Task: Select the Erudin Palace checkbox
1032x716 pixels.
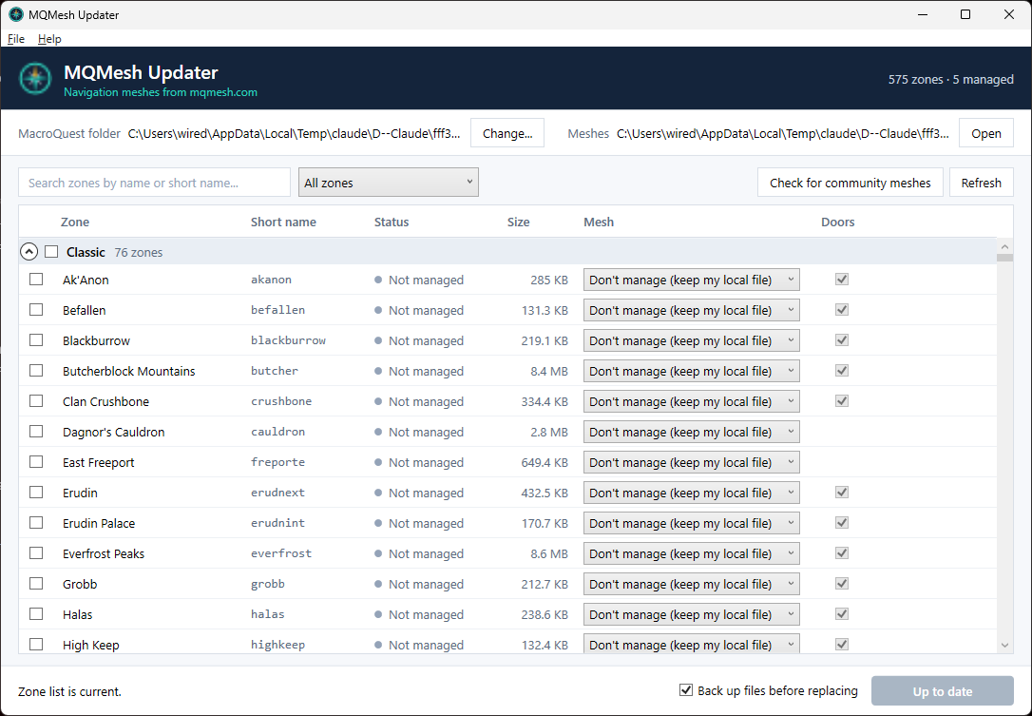Action: tap(36, 522)
